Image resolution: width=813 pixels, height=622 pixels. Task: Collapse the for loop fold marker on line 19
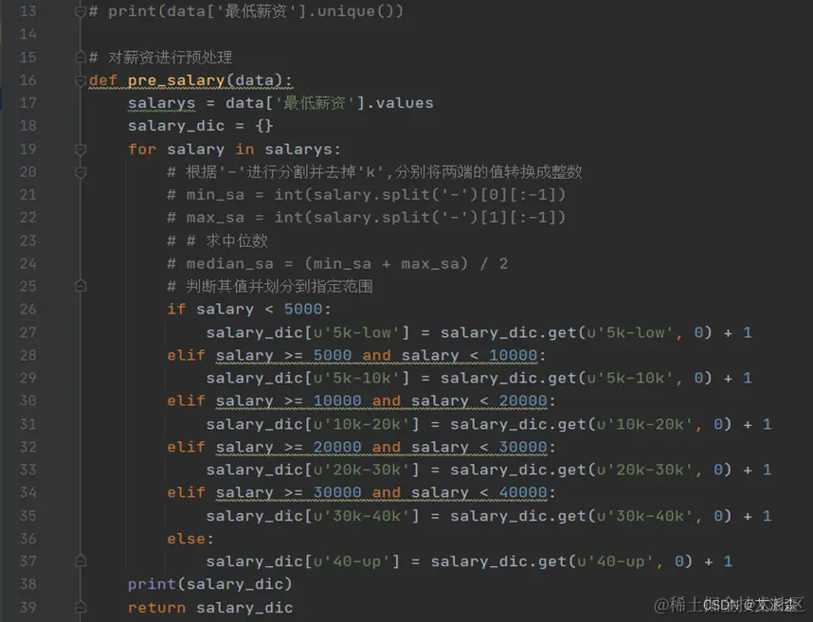(x=81, y=150)
